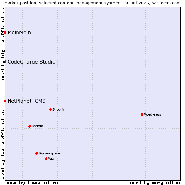Screen dimensions: 185x185
Task: Click the Joomla red data point
Action: 30,126
